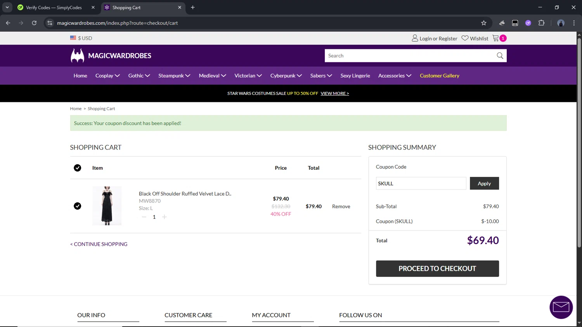The image size is (582, 327).
Task: Click the Apply coupon button
Action: (x=484, y=183)
